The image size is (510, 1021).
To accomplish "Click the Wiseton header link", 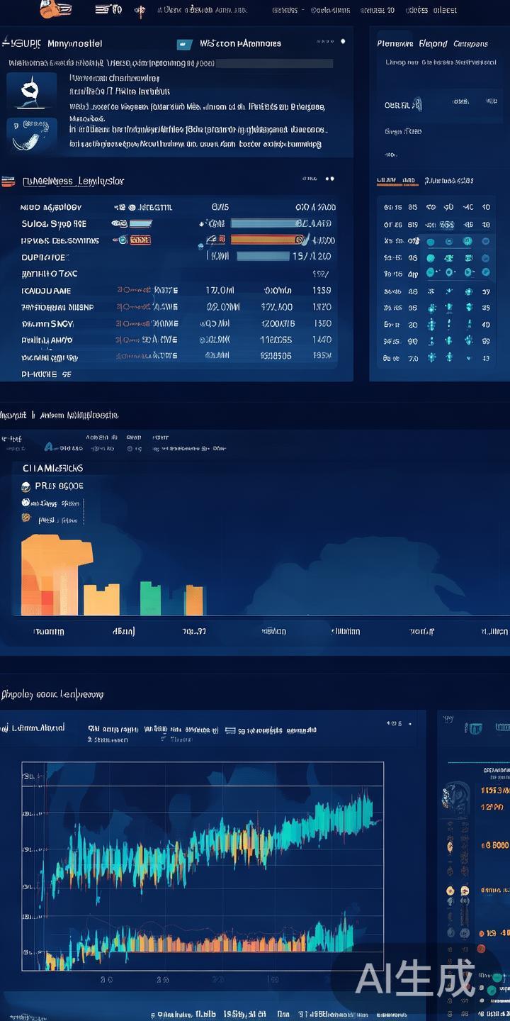I will [x=240, y=43].
